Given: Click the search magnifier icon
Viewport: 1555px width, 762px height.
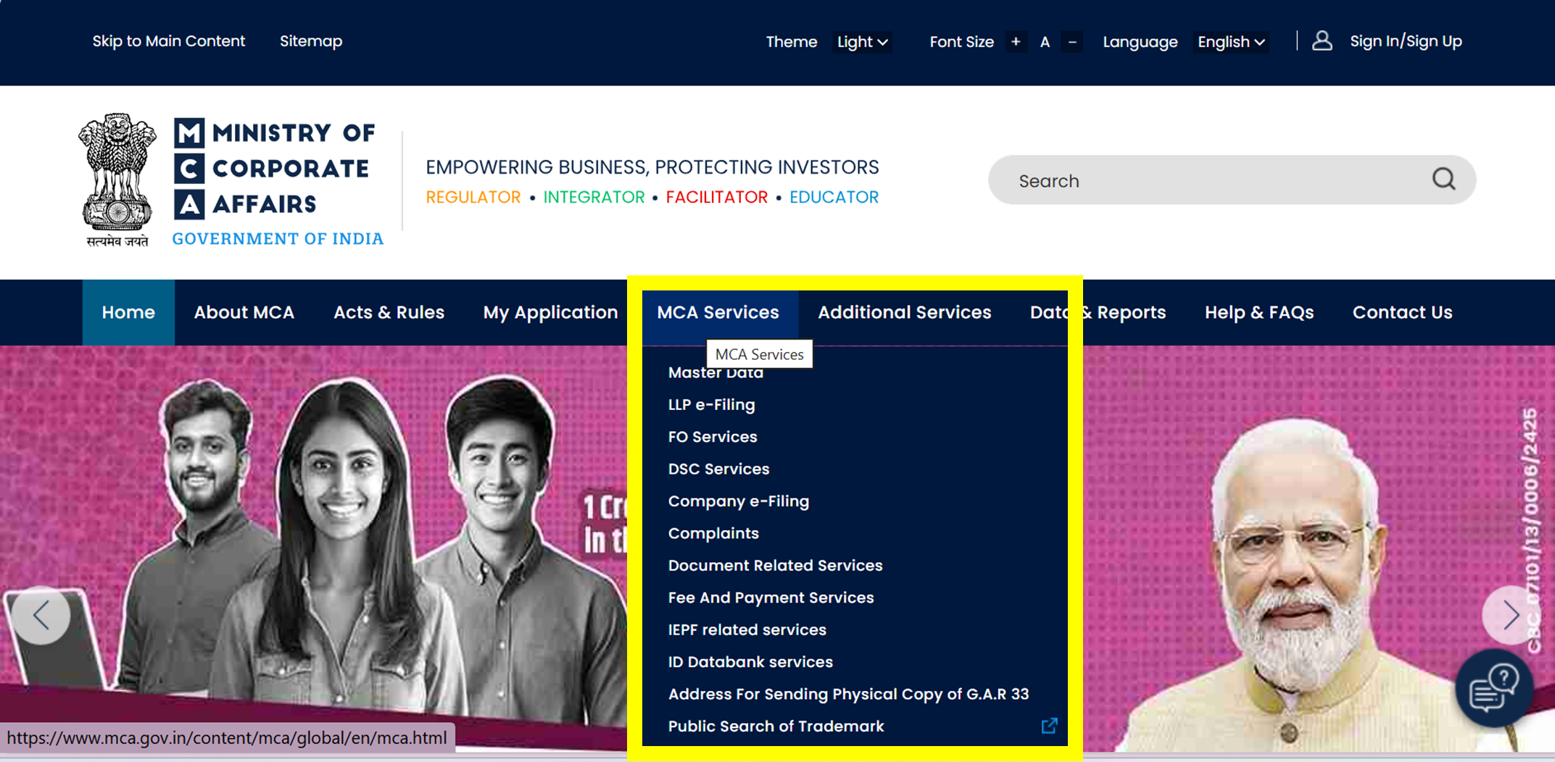Looking at the screenshot, I should 1444,180.
